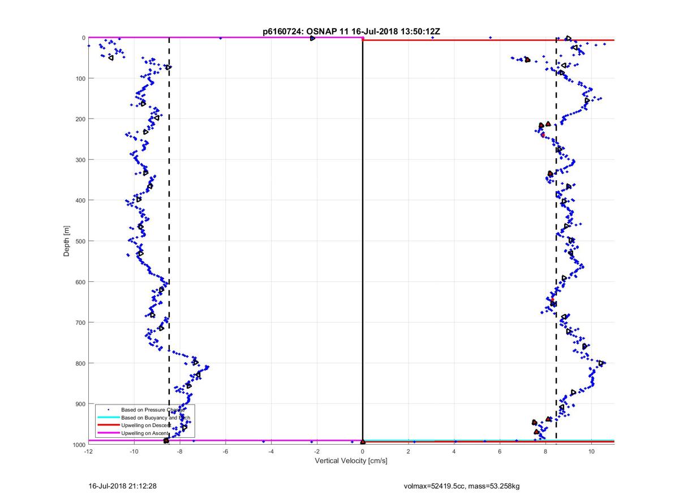Viewport: 679px width, 500px height.
Task: Click the triangle marker at 800 m near 10 cm/s
Action: (x=601, y=363)
